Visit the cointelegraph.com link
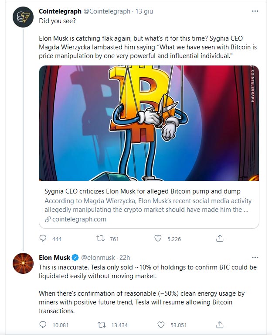The width and height of the screenshot is (272, 335). click(79, 219)
